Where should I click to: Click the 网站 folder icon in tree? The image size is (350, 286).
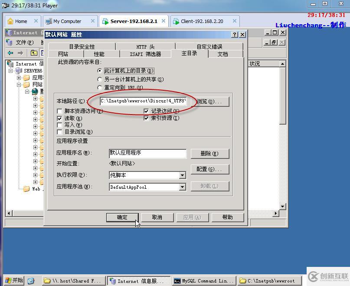26,85
